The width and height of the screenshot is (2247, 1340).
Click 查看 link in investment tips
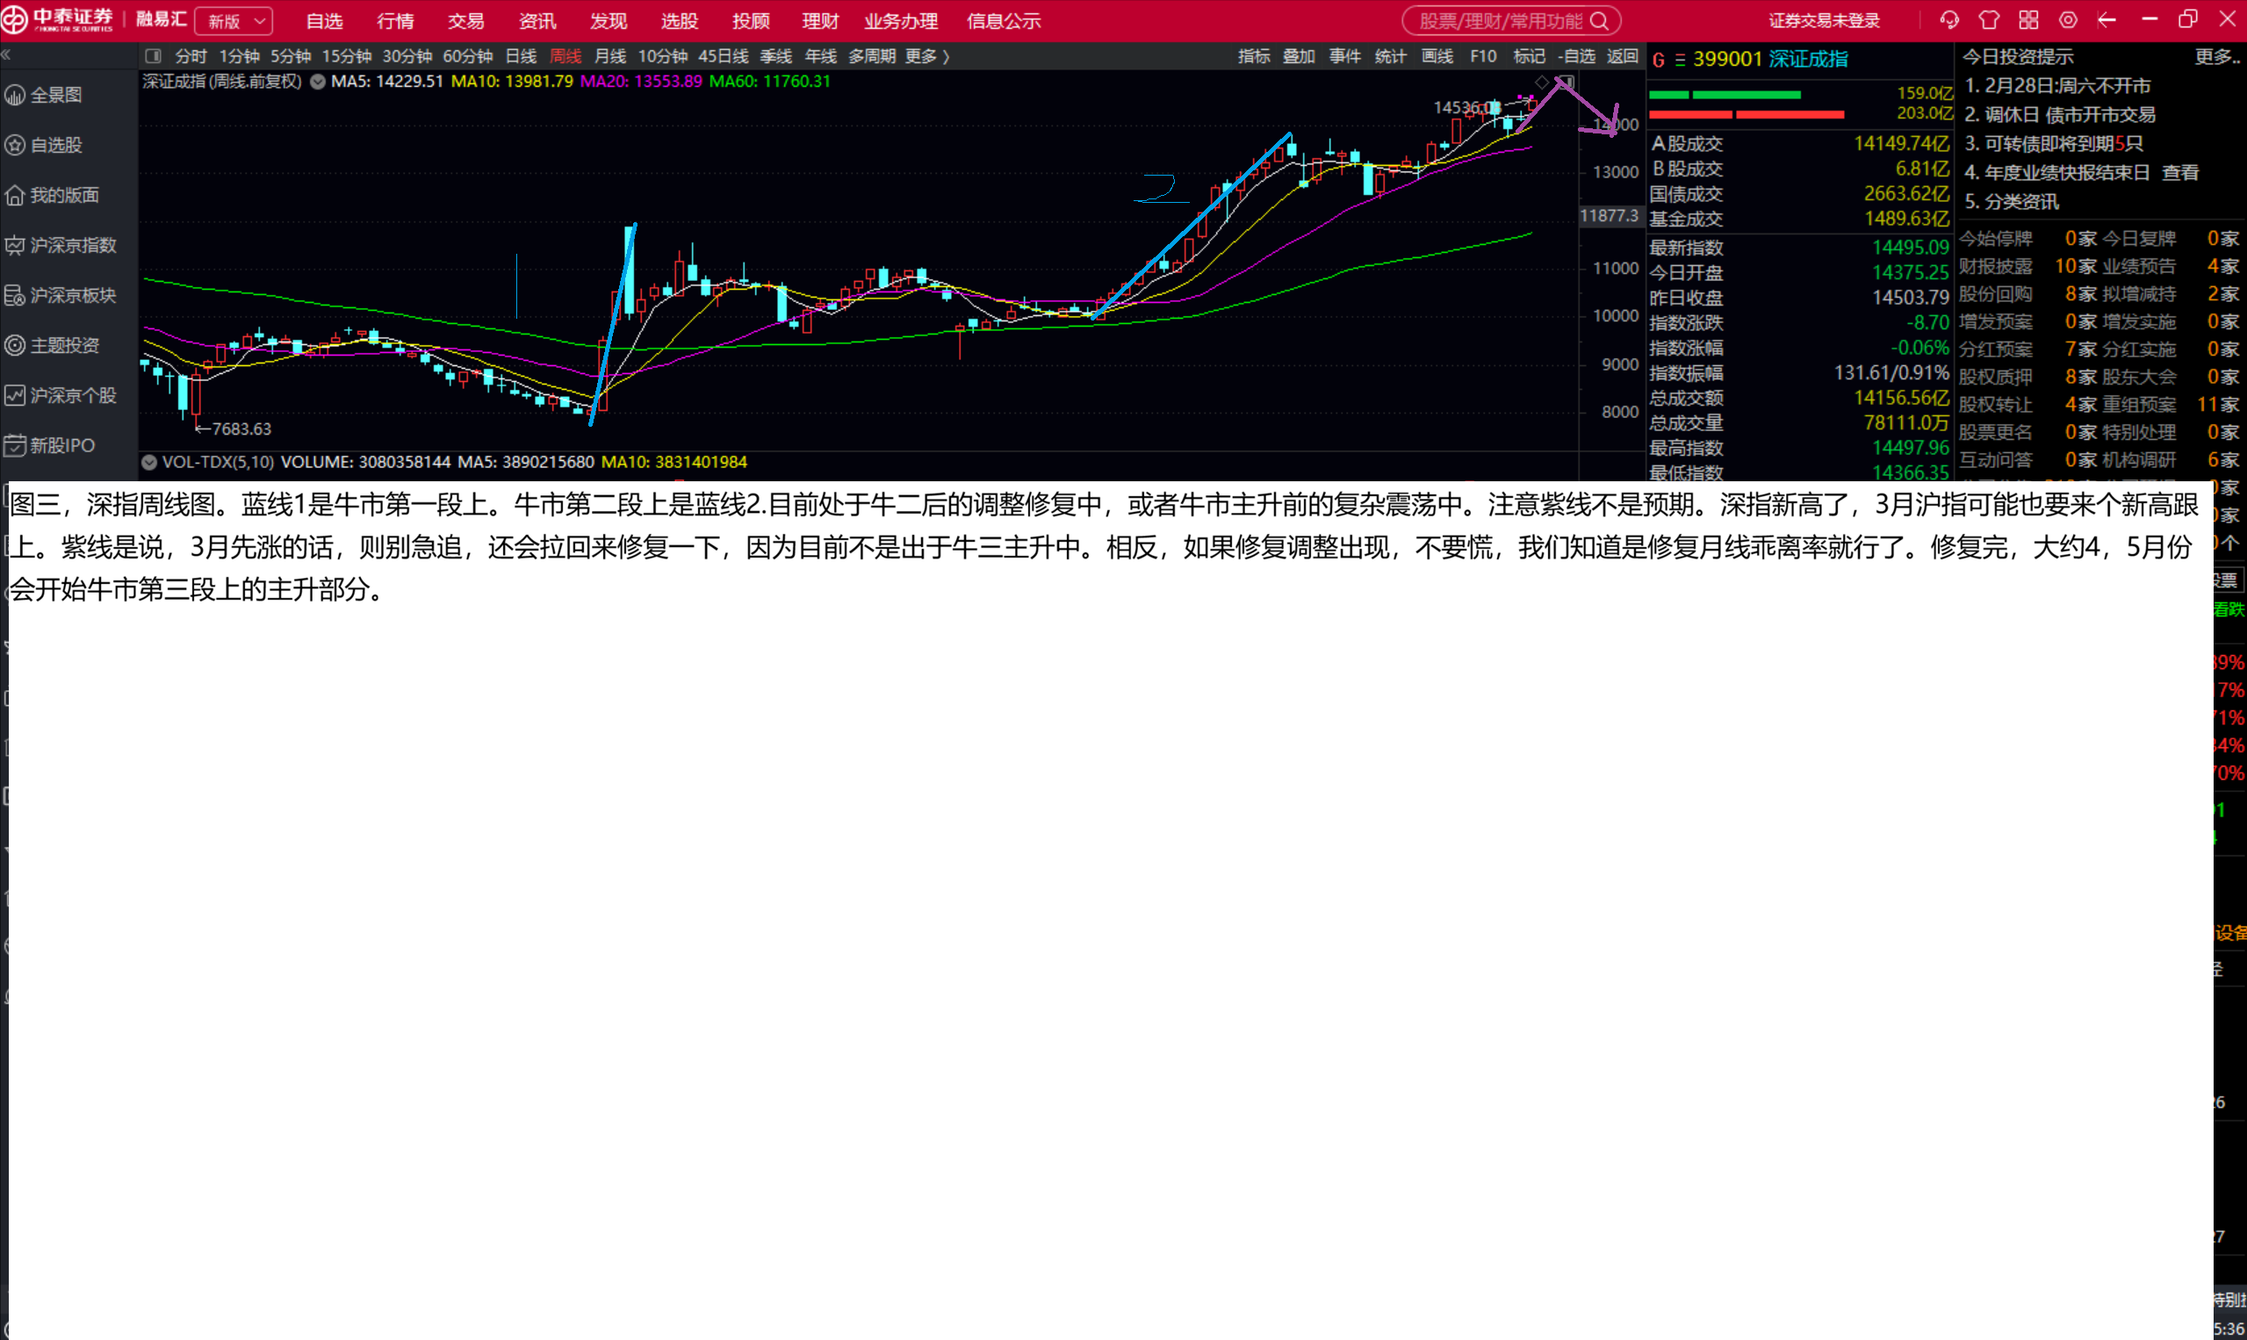[2179, 172]
